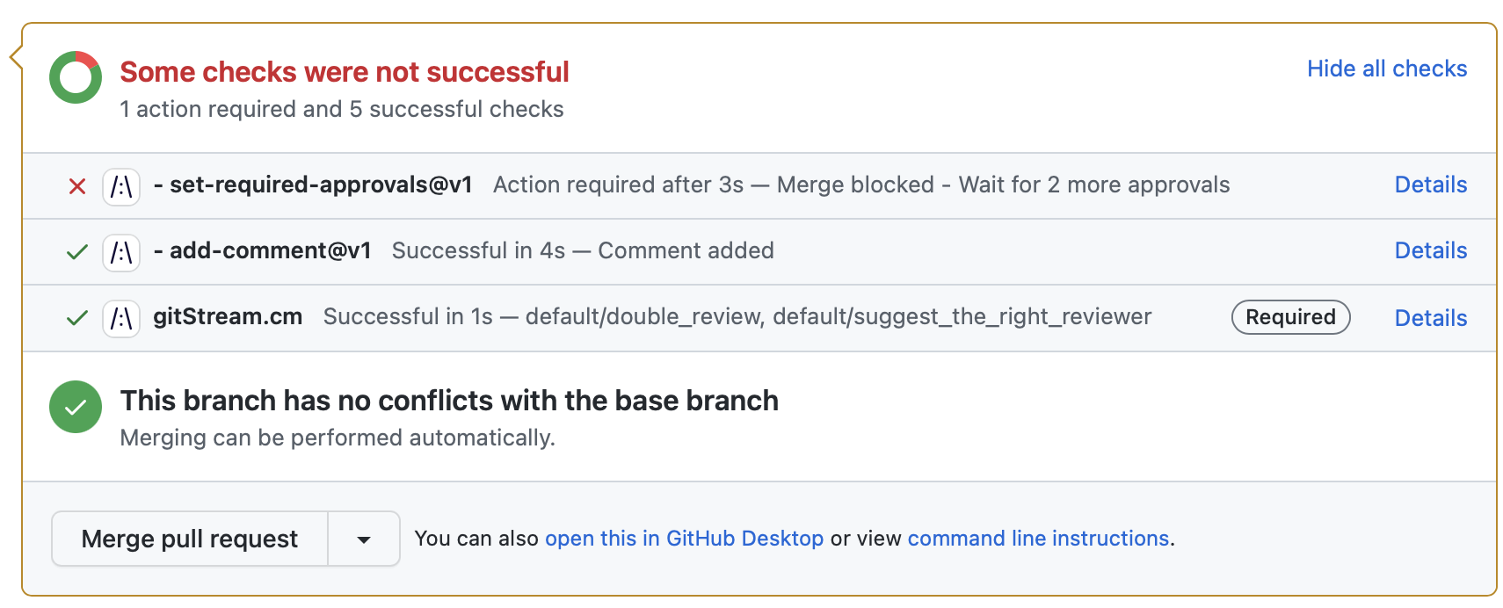Hide all checks
Viewport: 1503px width, 608px height.
tap(1386, 69)
